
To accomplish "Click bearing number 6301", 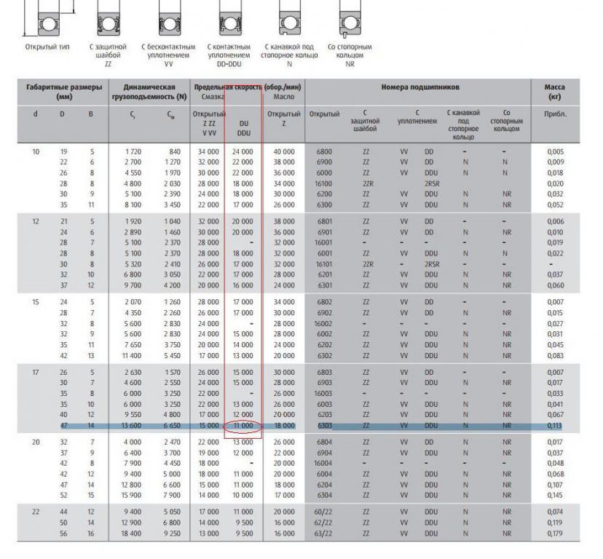I will click(x=324, y=285).
